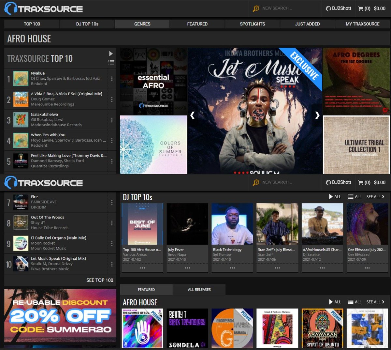Open MY TRAXSOURCE nav tab

pyautogui.click(x=363, y=24)
